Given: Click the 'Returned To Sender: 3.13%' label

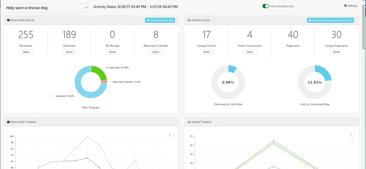Looking at the screenshot, I should 127,82.
